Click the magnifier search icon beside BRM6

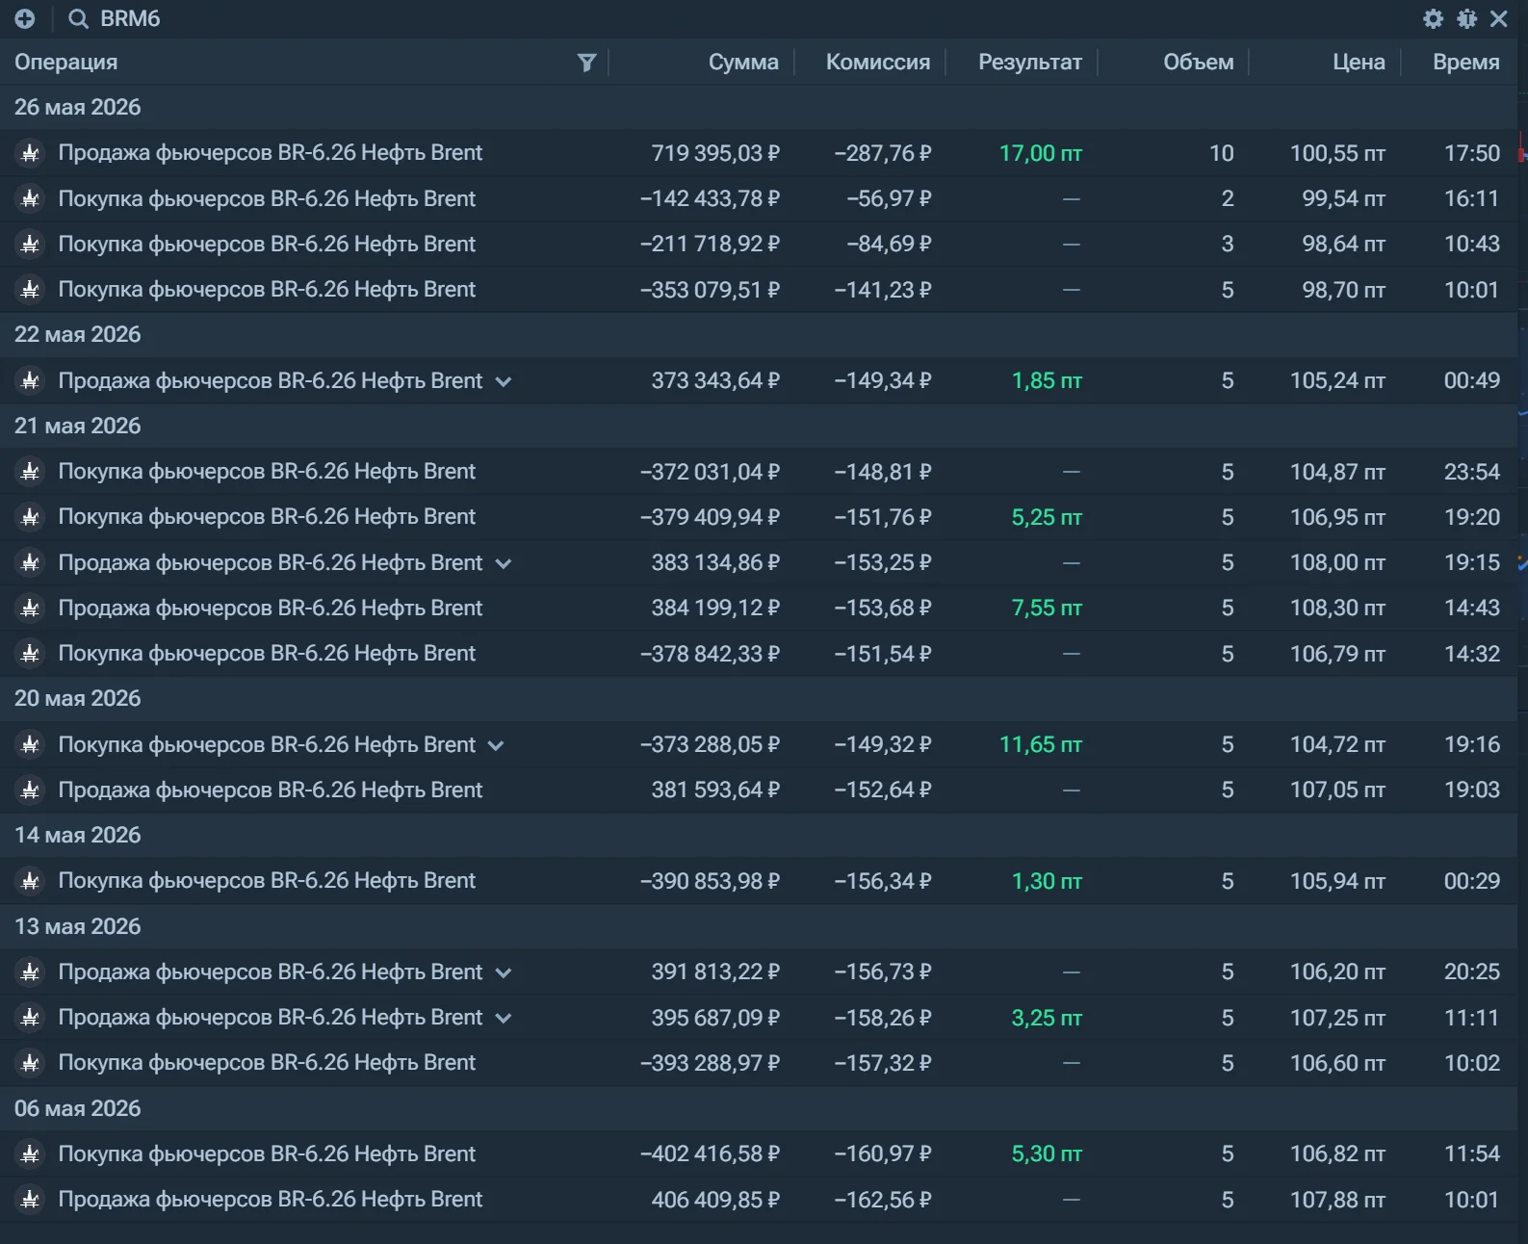click(x=78, y=19)
